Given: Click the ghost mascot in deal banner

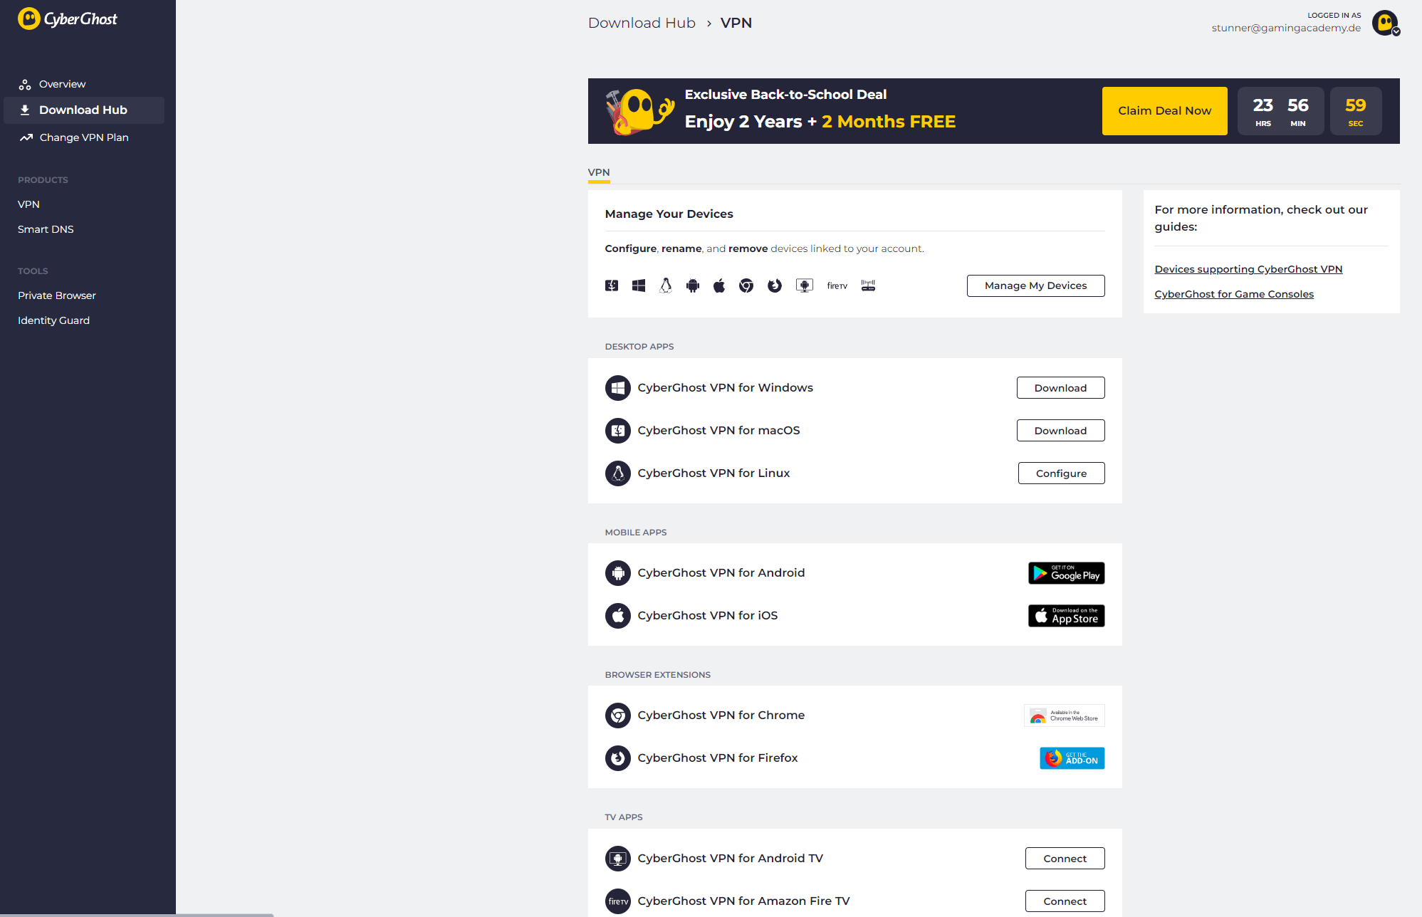Looking at the screenshot, I should [x=639, y=111].
